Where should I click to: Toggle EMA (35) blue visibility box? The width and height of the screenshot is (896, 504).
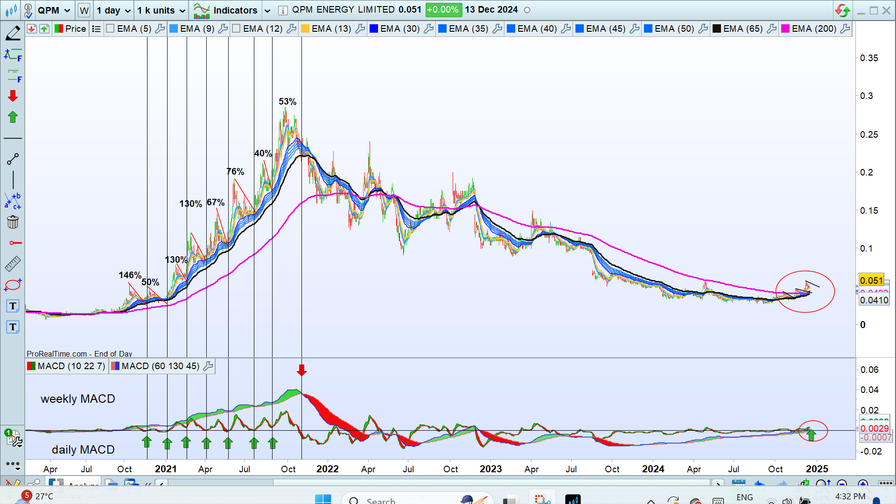tap(442, 29)
